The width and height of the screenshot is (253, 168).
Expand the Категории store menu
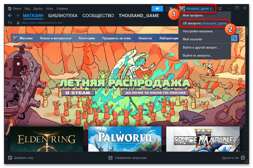(x=87, y=38)
